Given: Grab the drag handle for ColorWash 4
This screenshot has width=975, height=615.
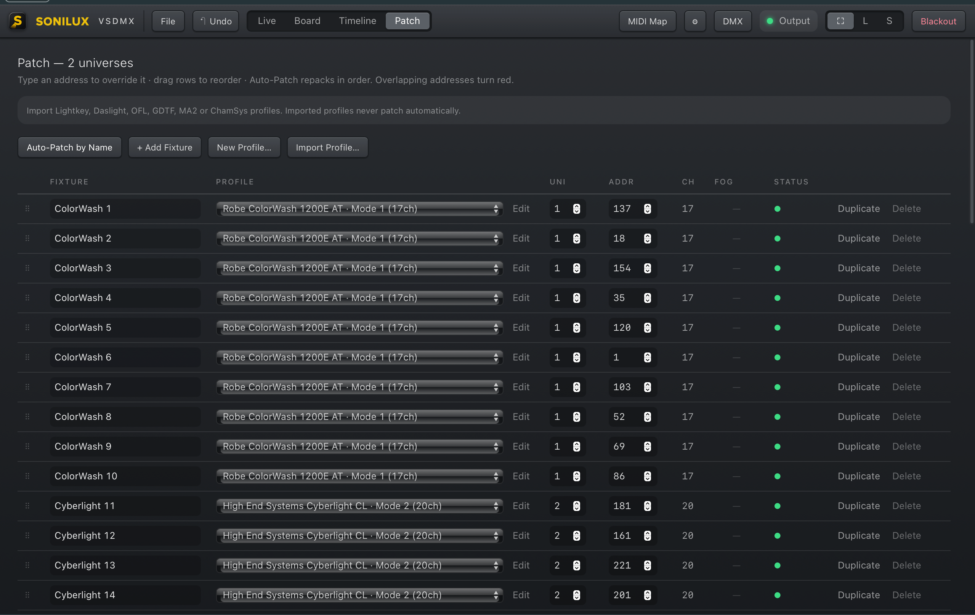Looking at the screenshot, I should [x=27, y=298].
